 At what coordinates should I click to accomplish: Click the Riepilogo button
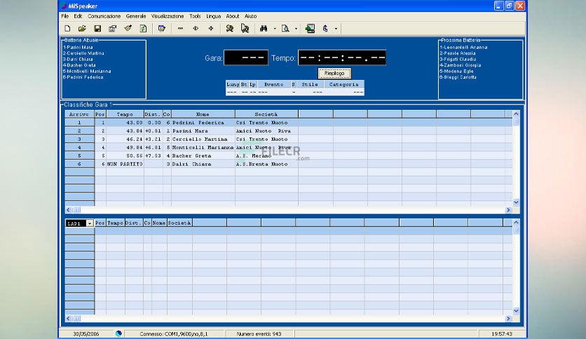[334, 73]
